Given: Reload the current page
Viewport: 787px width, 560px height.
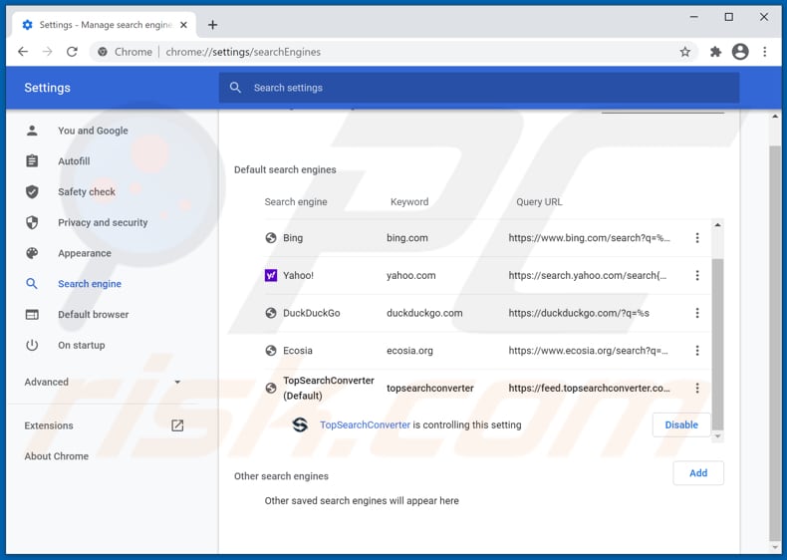Looking at the screenshot, I should pyautogui.click(x=73, y=52).
